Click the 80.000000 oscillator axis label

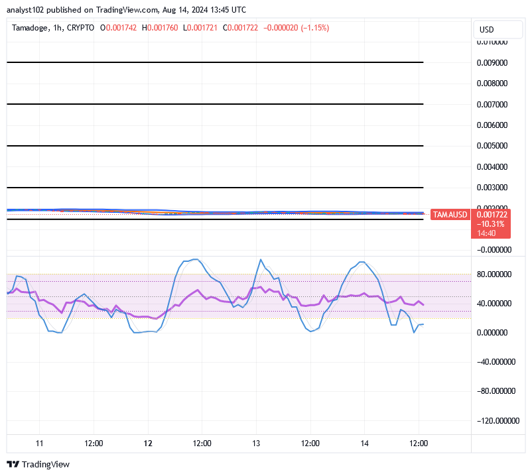tap(494, 274)
